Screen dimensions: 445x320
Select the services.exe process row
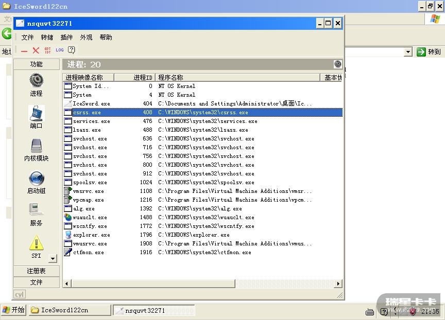point(202,121)
